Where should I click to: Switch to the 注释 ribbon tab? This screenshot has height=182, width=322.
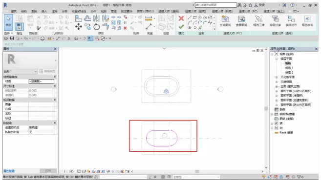point(54,11)
